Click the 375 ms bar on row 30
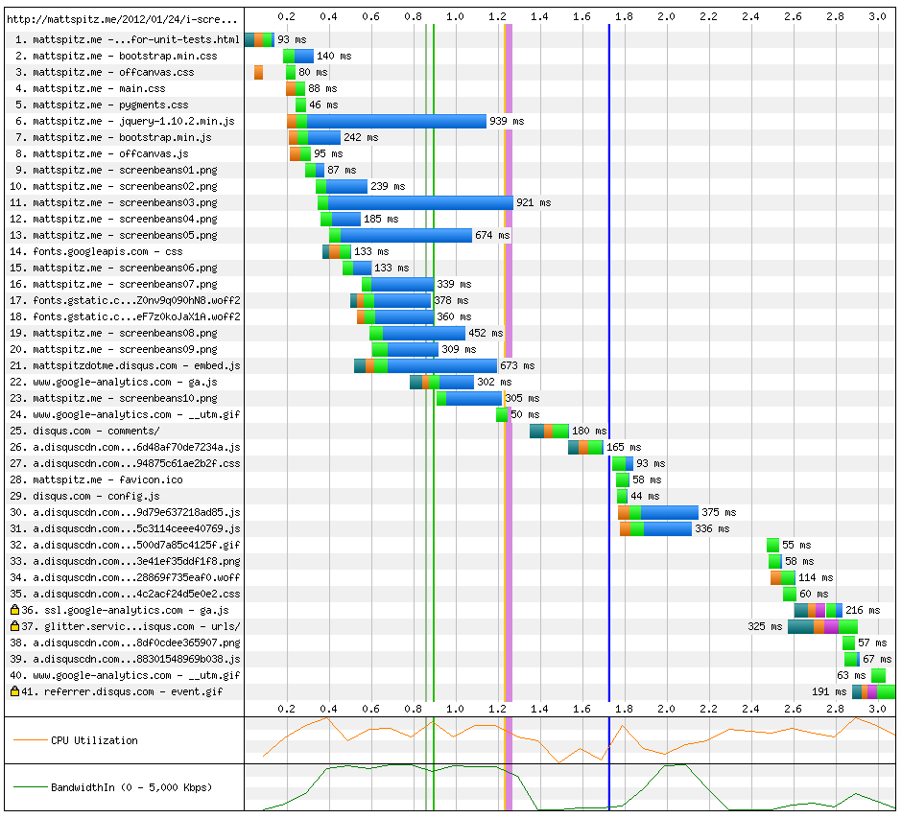Screen dimensions: 902x818 669,512
